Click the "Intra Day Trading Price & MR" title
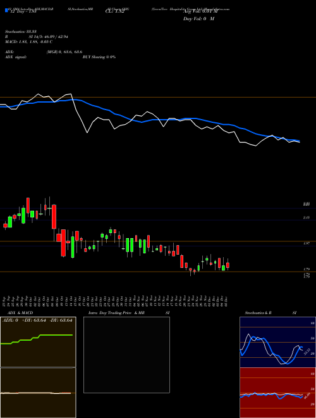Screen dimensions: 316x418 click(x=117, y=313)
